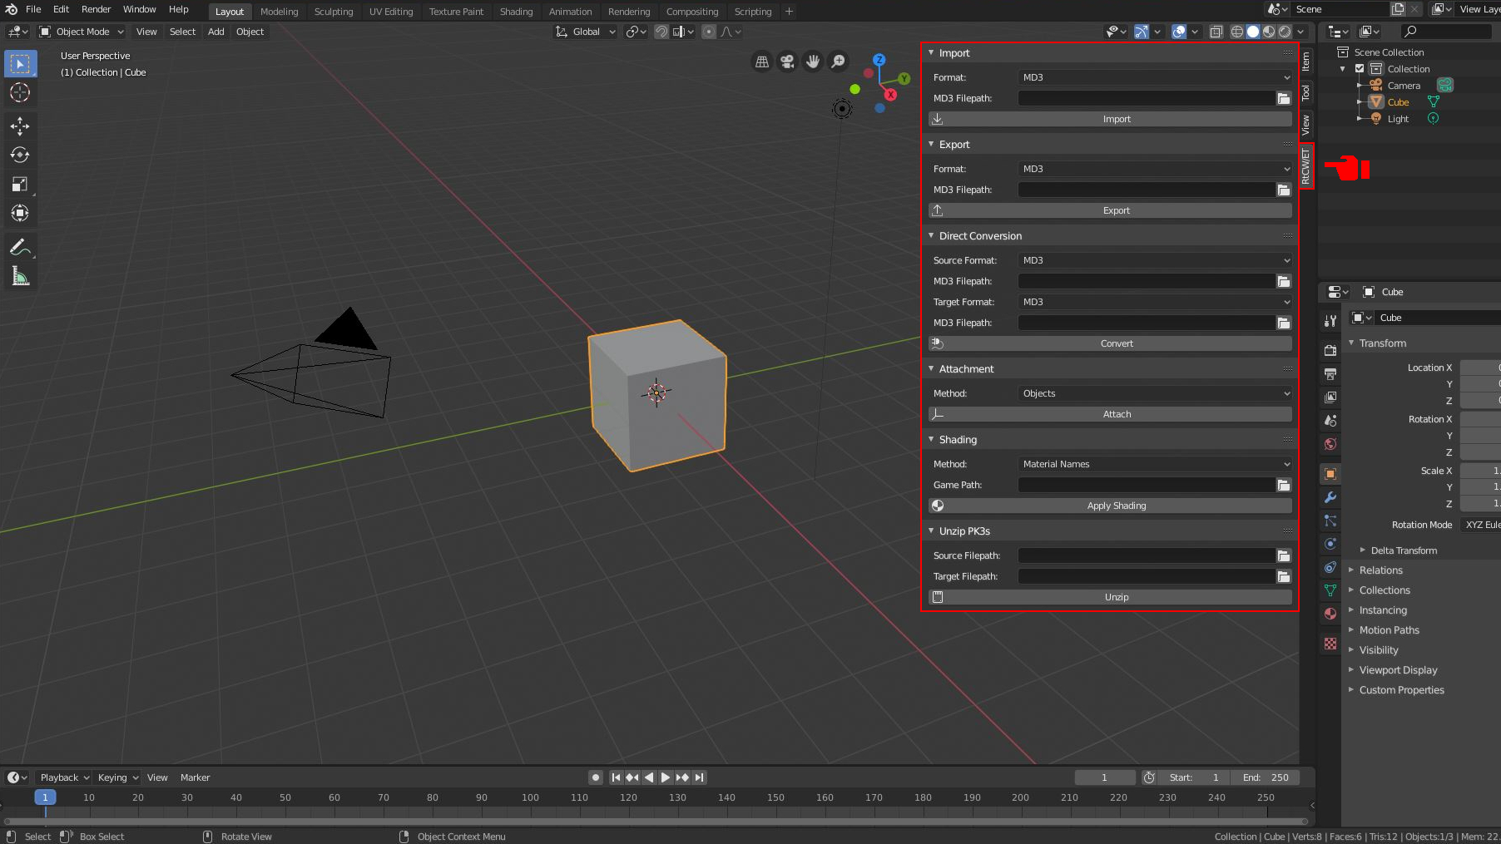Switch viewport shading to Wireframe
The width and height of the screenshot is (1501, 844).
tap(1237, 32)
